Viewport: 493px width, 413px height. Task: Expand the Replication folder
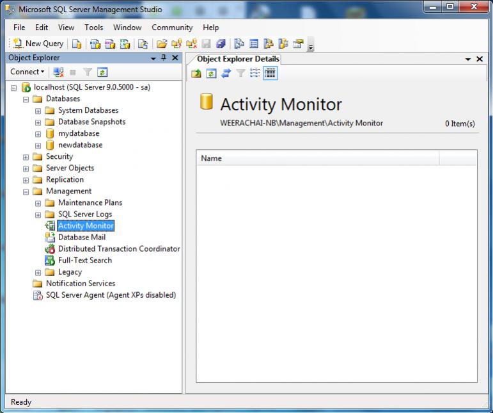pyautogui.click(x=26, y=181)
